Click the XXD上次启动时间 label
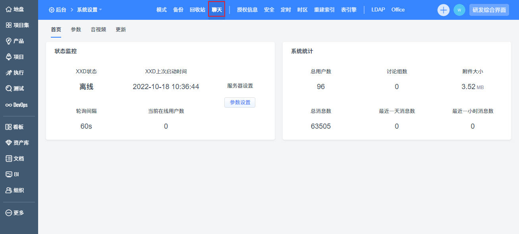This screenshot has height=234, width=519. click(166, 72)
